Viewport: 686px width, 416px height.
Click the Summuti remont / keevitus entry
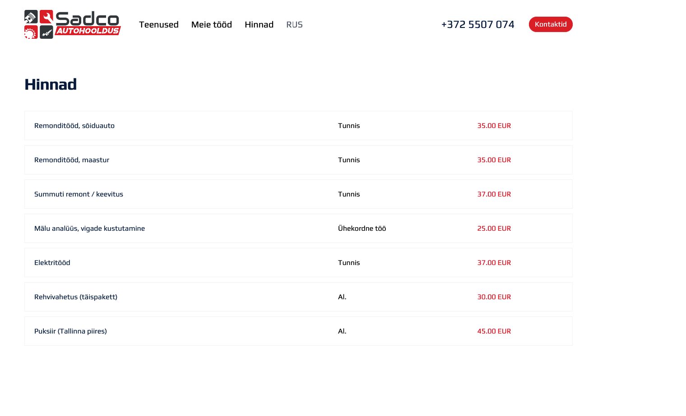click(x=79, y=194)
